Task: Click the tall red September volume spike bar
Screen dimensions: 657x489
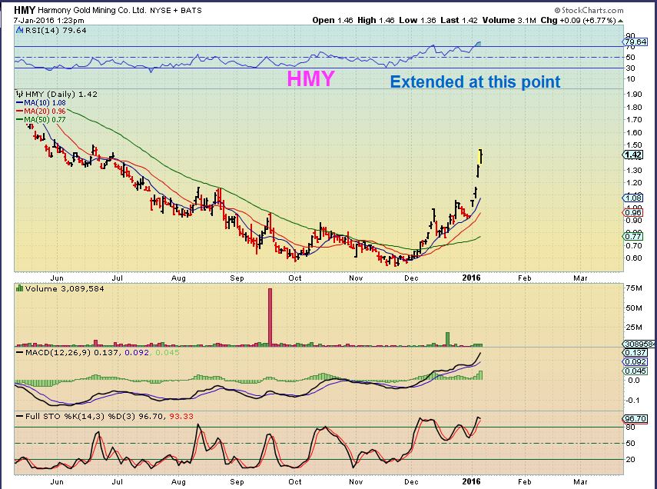Action: click(x=270, y=317)
